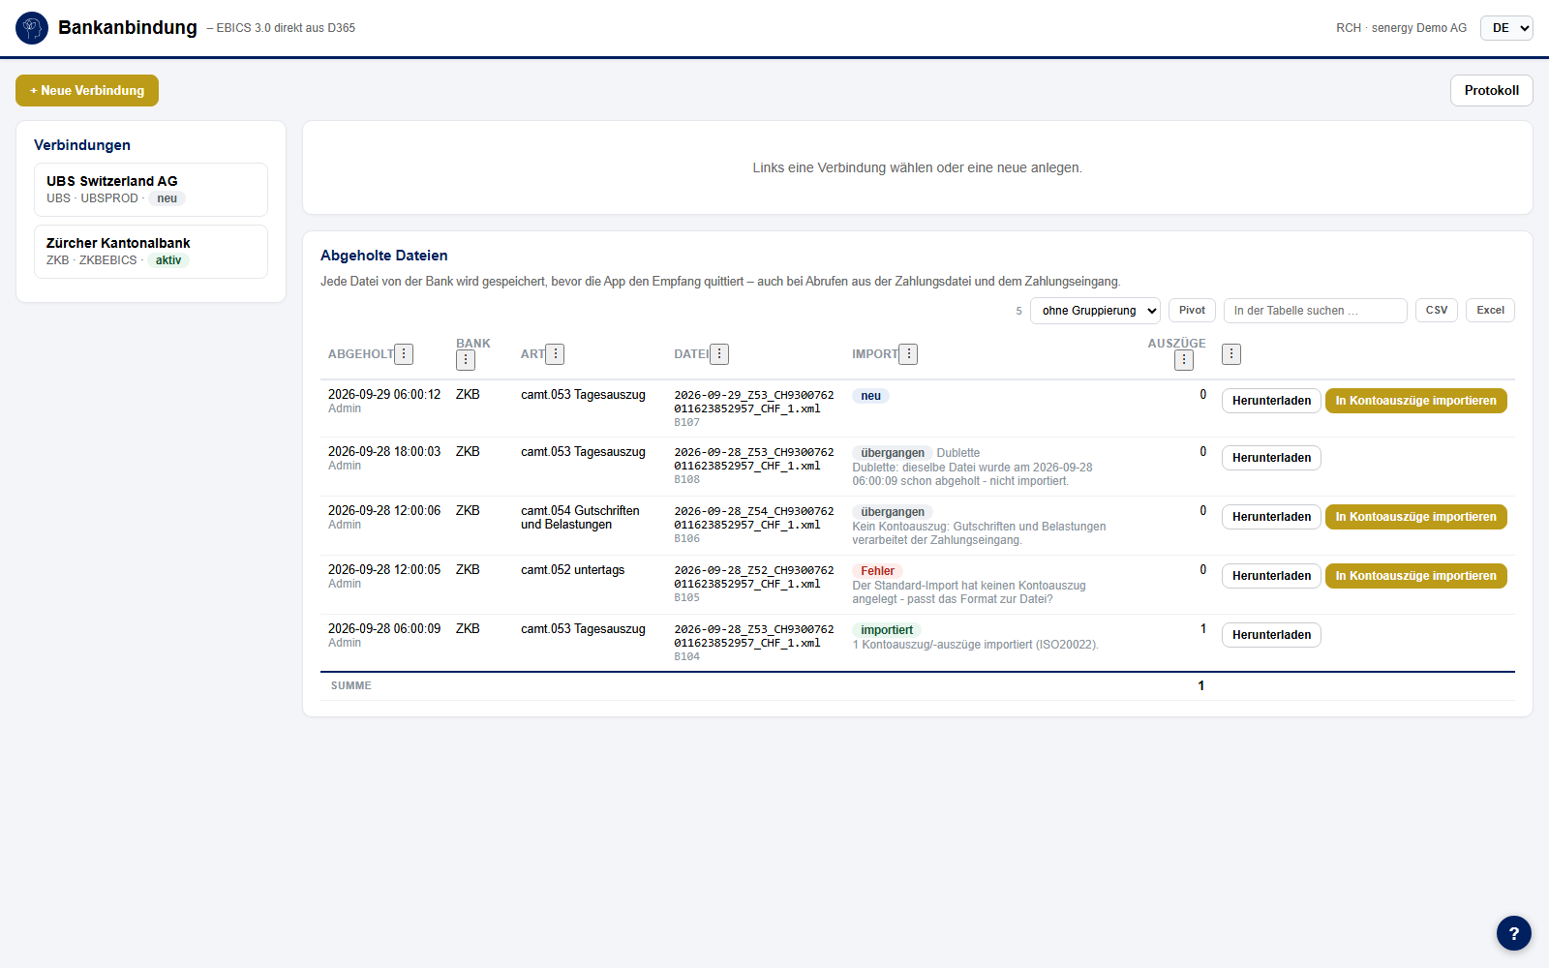Download the file B107
Viewport: 1549px width, 968px height.
click(x=1271, y=401)
